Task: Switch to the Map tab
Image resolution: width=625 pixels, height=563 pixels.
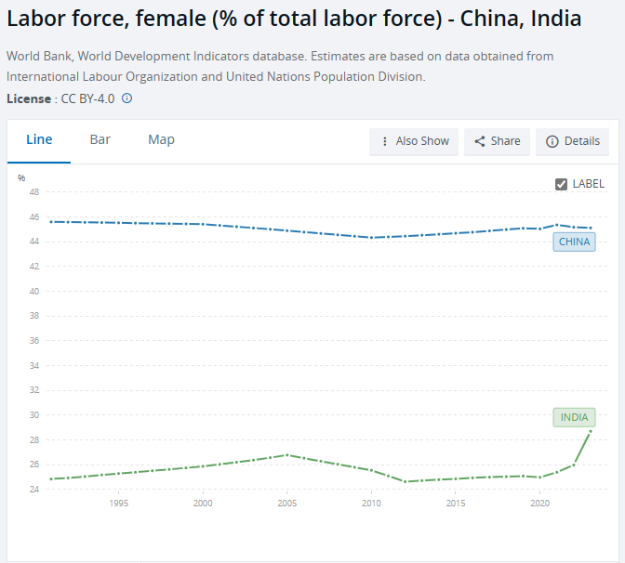Action: pyautogui.click(x=161, y=140)
